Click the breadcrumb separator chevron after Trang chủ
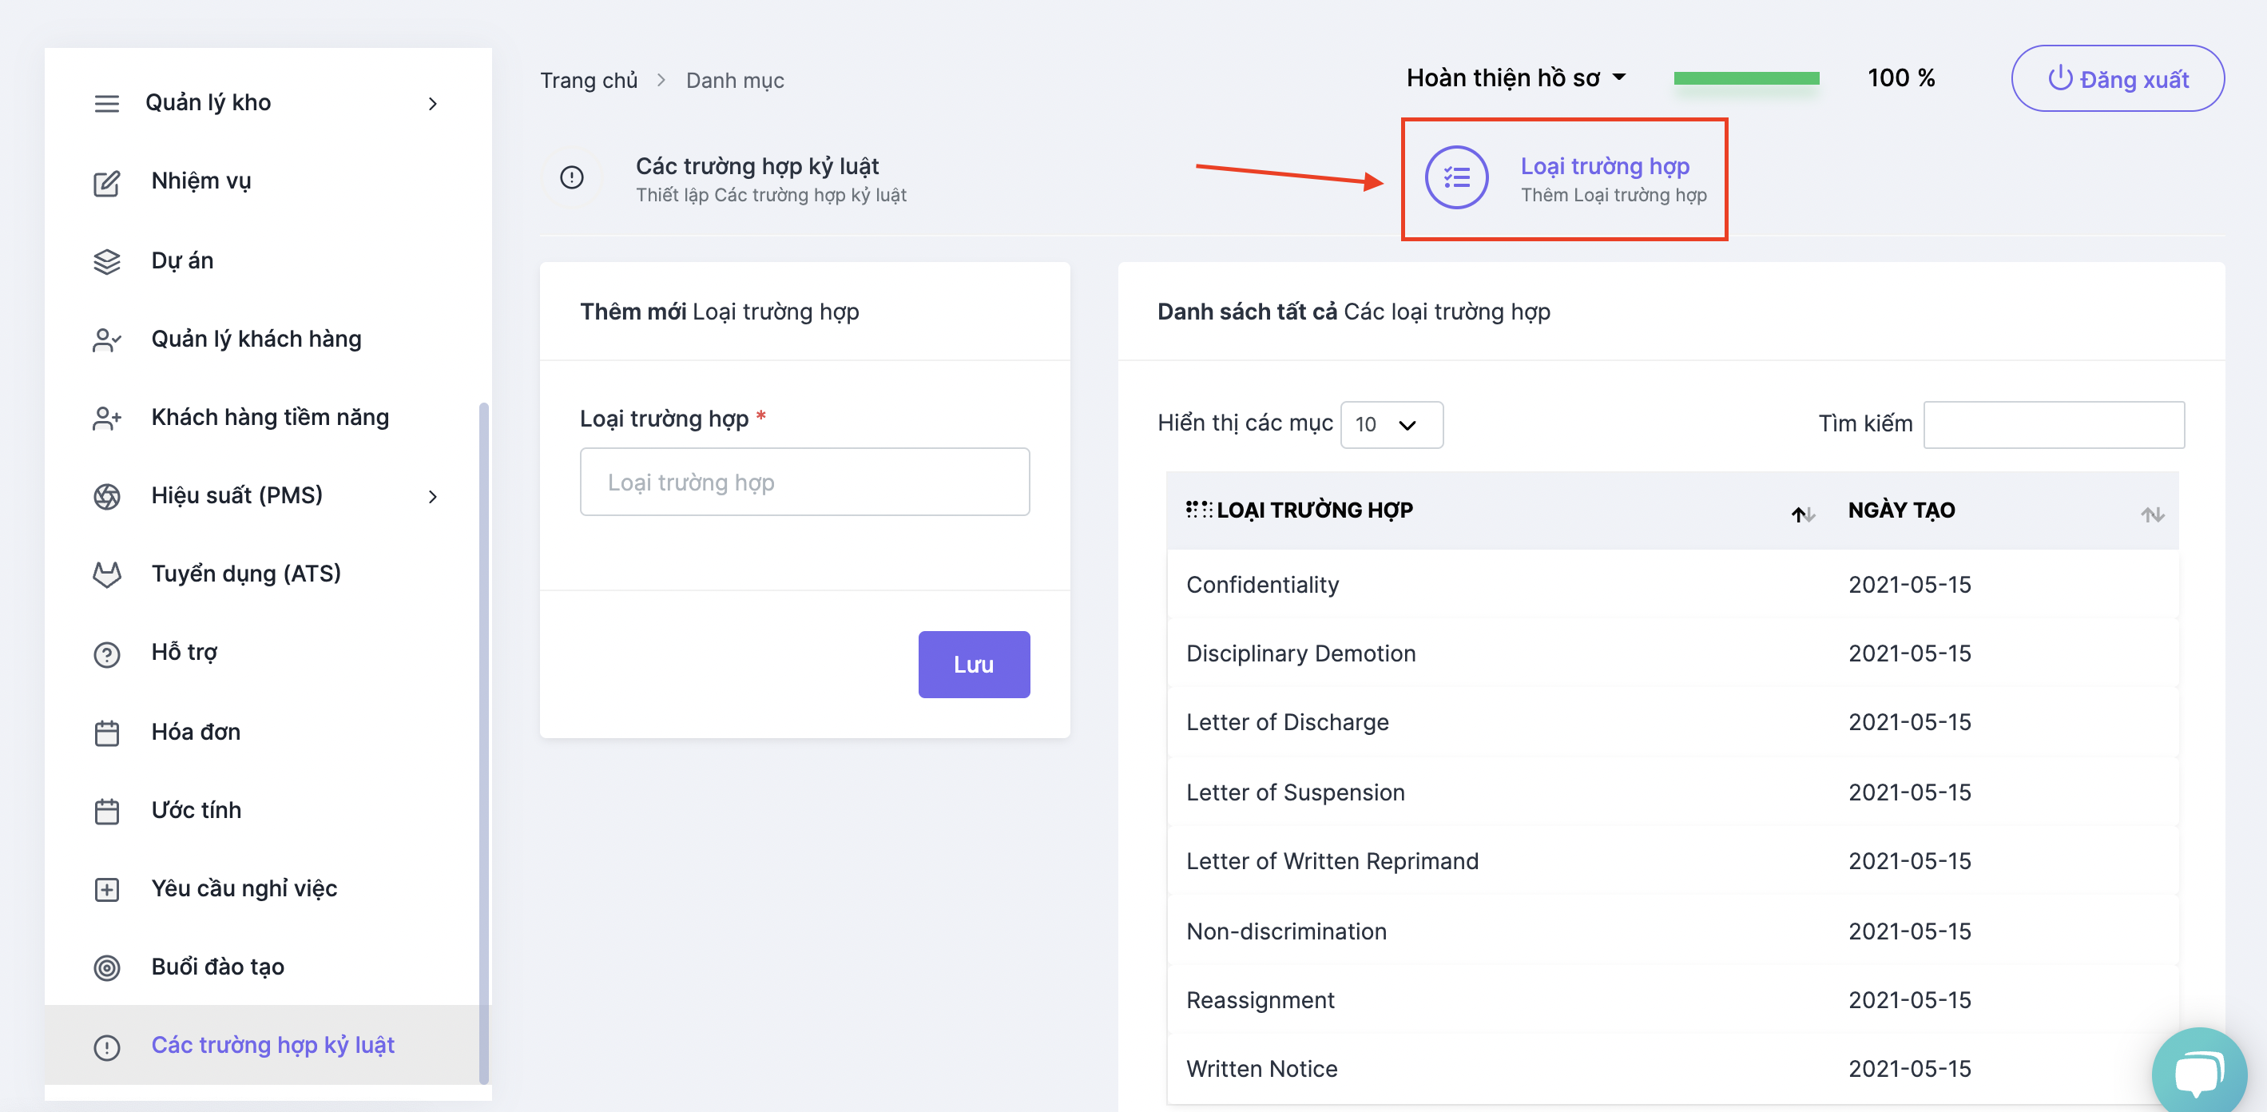 pos(661,80)
